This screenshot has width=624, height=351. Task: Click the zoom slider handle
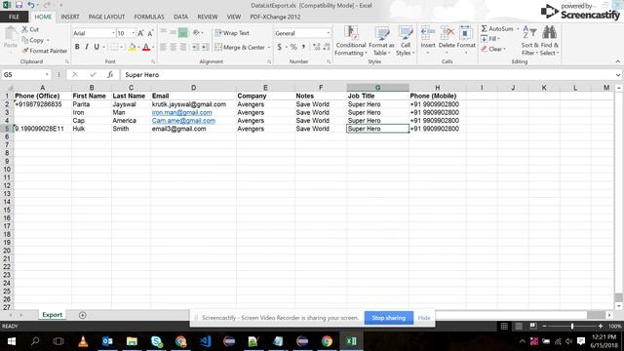pos(572,327)
